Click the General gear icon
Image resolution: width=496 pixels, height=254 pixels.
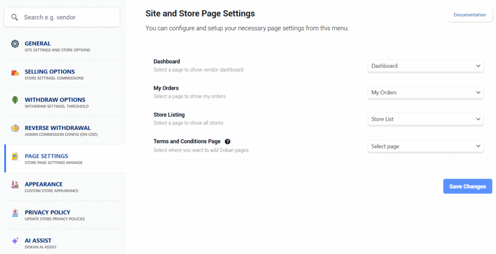click(15, 44)
